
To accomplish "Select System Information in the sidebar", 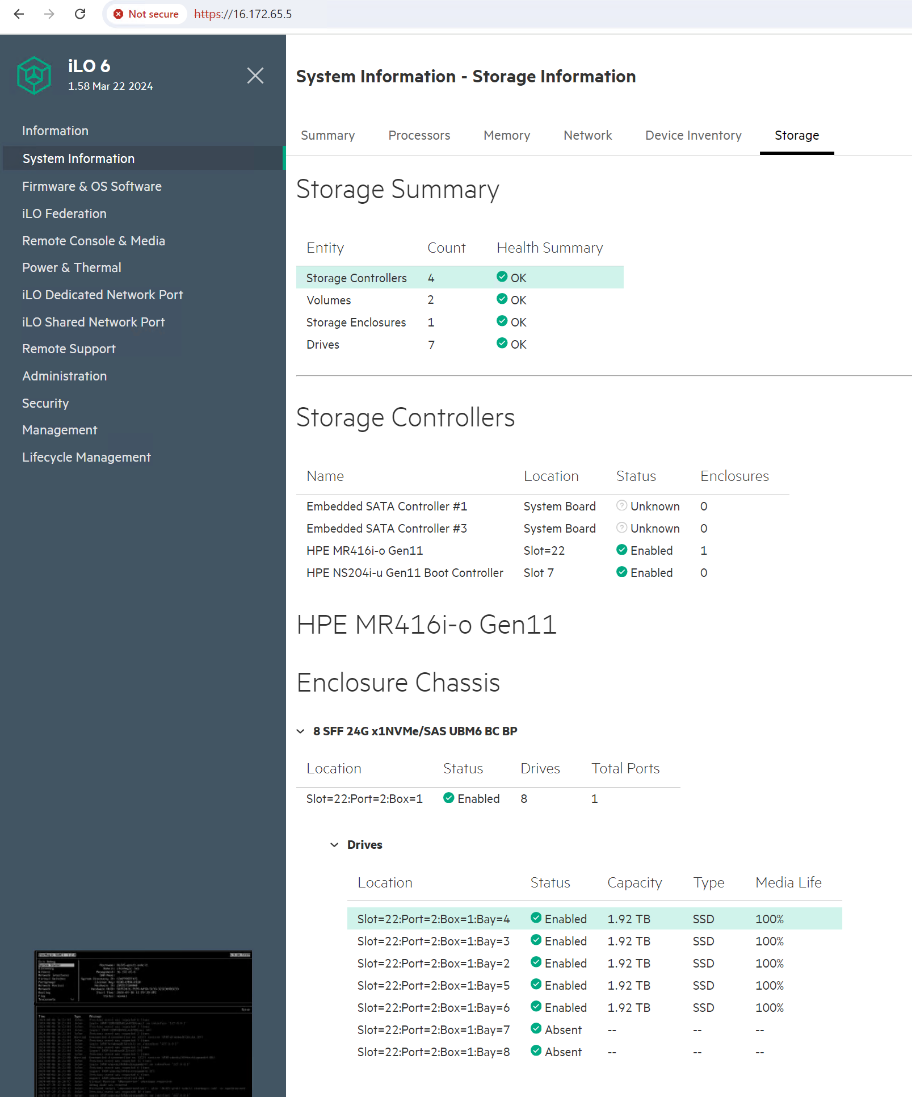I will click(x=143, y=158).
